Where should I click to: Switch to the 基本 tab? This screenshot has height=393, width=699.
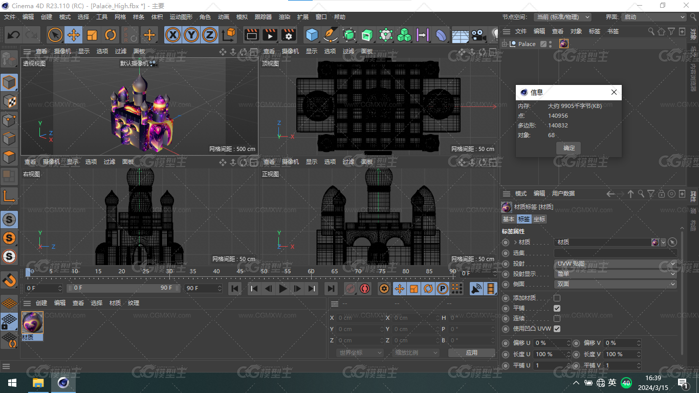(509, 219)
